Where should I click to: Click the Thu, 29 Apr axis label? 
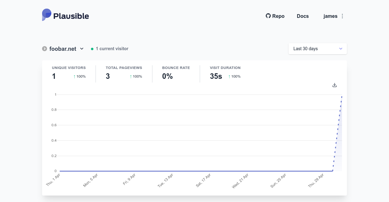316,181
